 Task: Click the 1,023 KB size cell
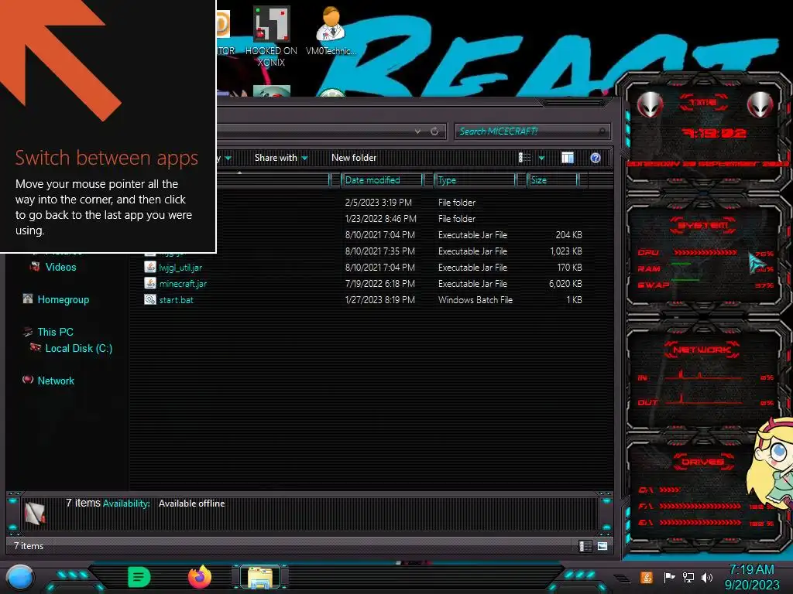click(566, 251)
